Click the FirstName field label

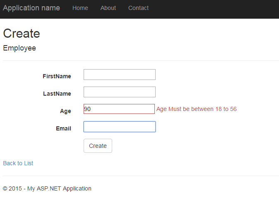[x=57, y=76]
